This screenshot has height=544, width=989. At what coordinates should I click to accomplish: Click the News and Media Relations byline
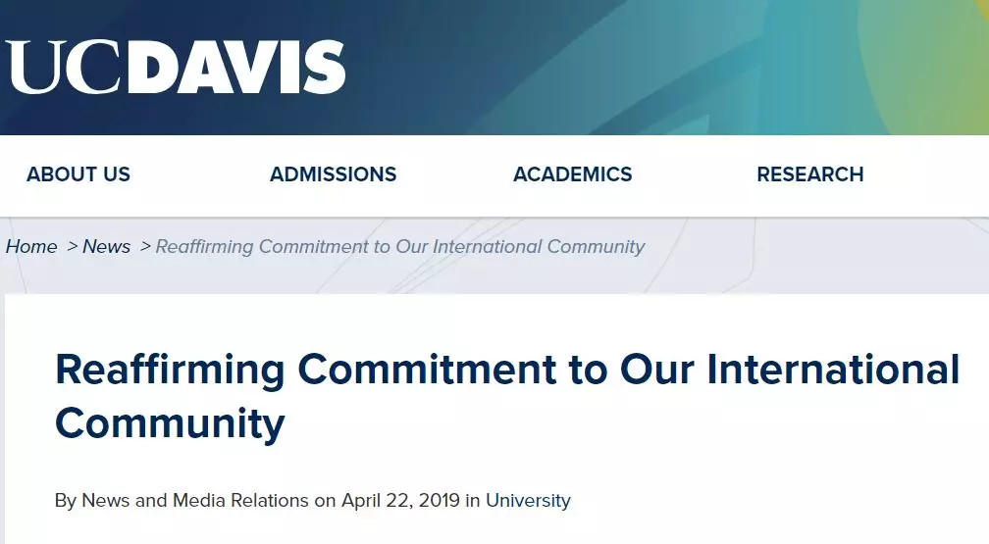point(195,501)
